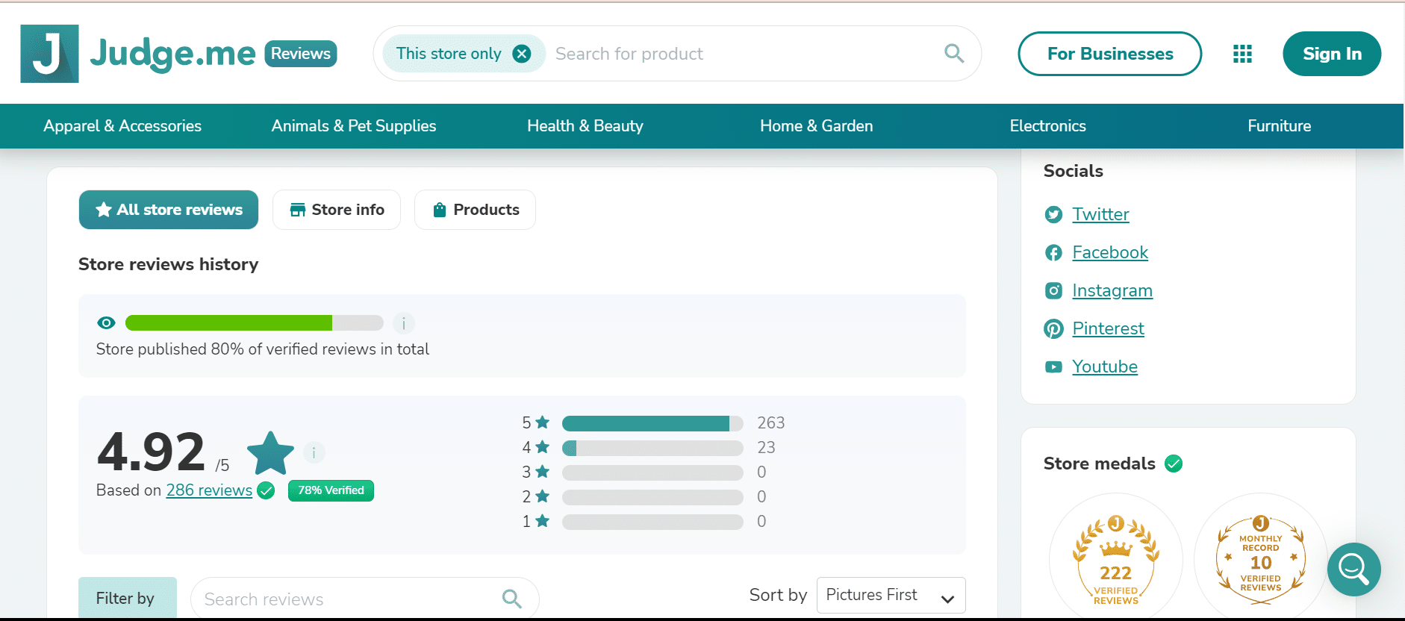Image resolution: width=1405 pixels, height=621 pixels.
Task: Open the chat search bubble button
Action: point(1354,569)
